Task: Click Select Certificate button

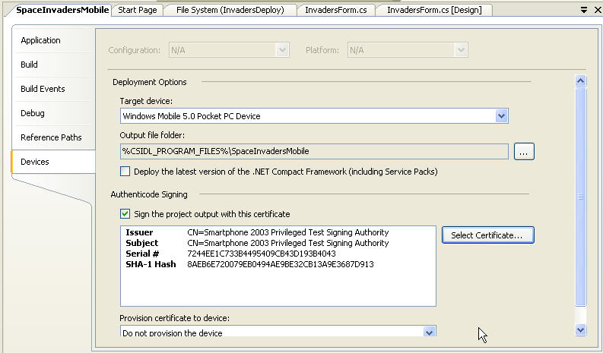Action: point(488,235)
